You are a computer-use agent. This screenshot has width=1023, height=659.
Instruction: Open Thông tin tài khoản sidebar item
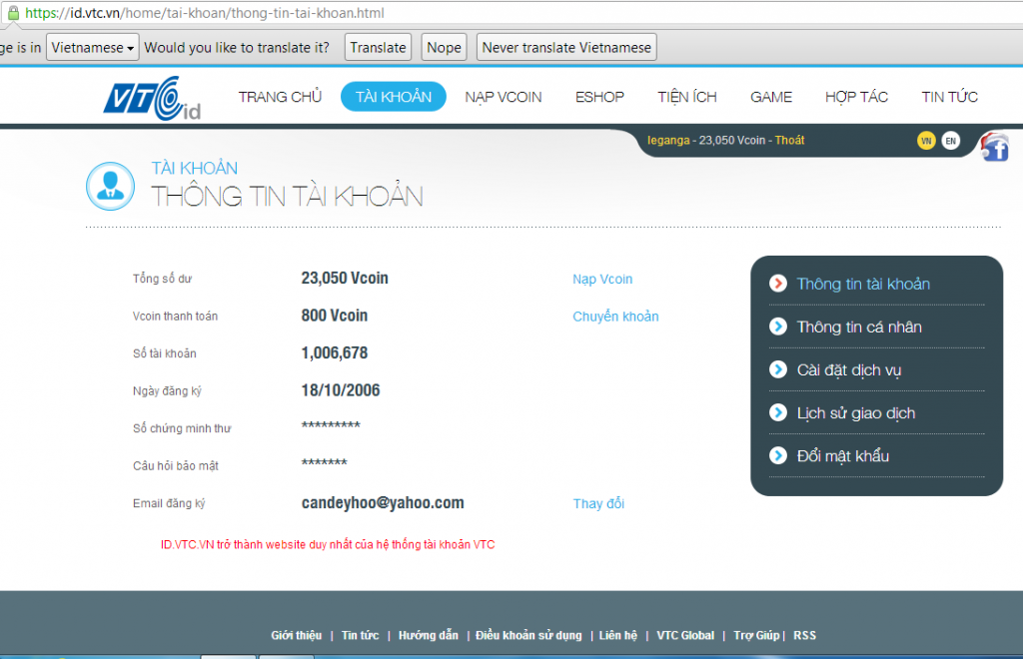coord(863,284)
